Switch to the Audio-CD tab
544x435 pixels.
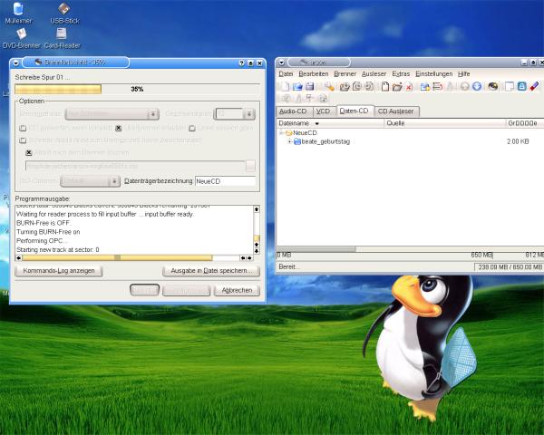[293, 111]
